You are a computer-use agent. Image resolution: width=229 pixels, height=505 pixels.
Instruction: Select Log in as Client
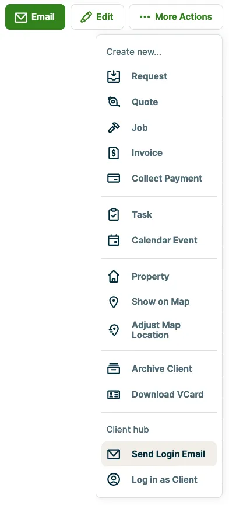tap(159, 479)
